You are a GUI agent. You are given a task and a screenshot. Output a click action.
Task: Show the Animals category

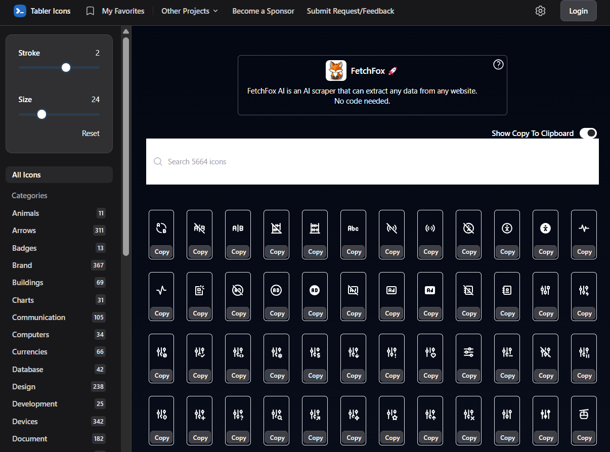[x=59, y=213]
